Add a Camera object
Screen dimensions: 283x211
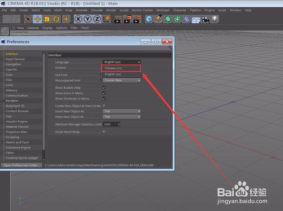coord(205,19)
